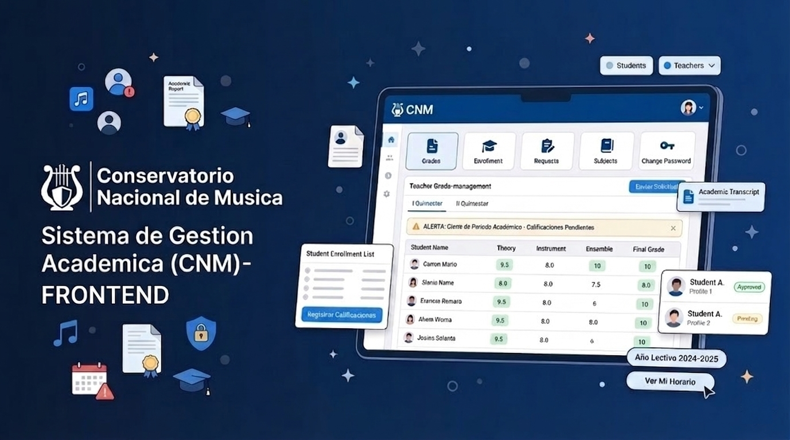790x440 pixels.
Task: Open the Academic Transcript card
Action: pos(721,196)
